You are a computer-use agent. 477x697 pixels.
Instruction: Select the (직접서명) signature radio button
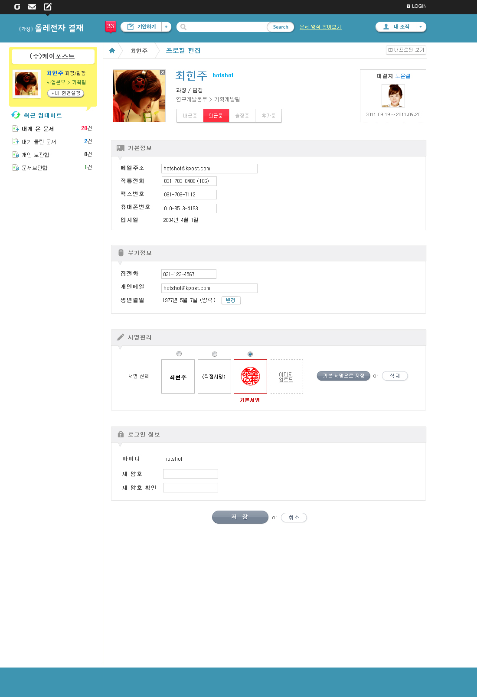pyautogui.click(x=215, y=354)
